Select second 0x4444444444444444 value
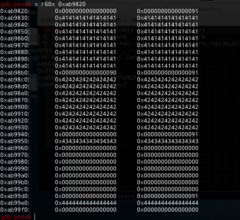 [x=167, y=203]
